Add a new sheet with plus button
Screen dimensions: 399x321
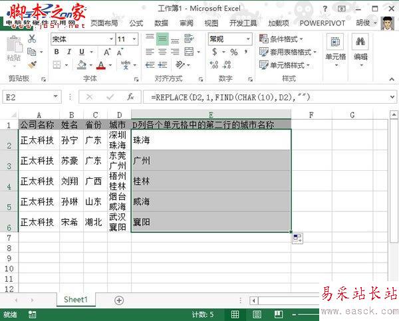119,300
